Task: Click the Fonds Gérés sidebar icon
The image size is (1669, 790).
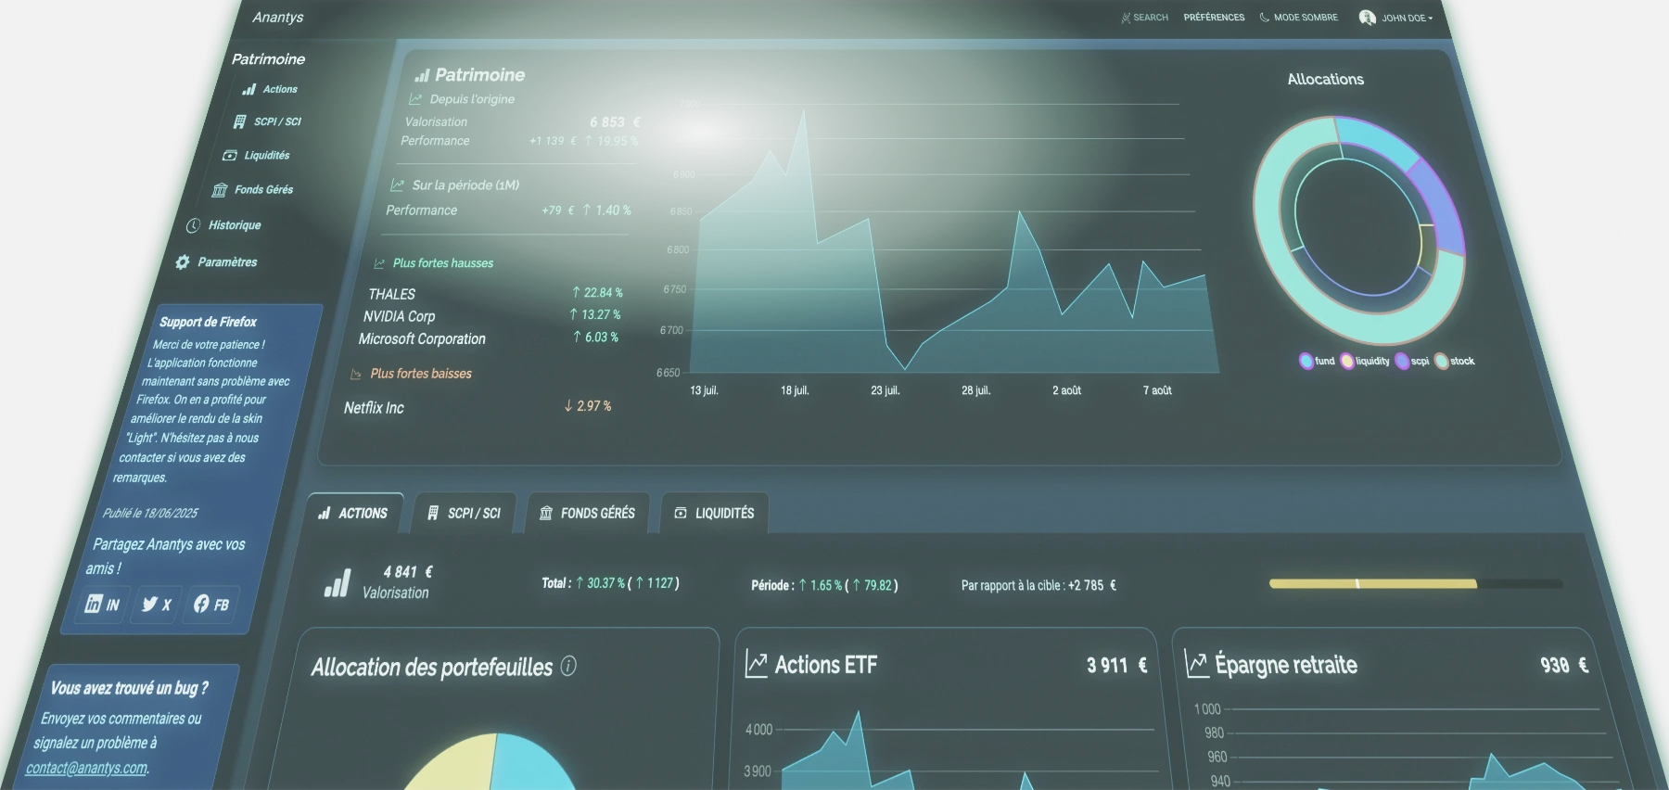Action: (x=220, y=190)
